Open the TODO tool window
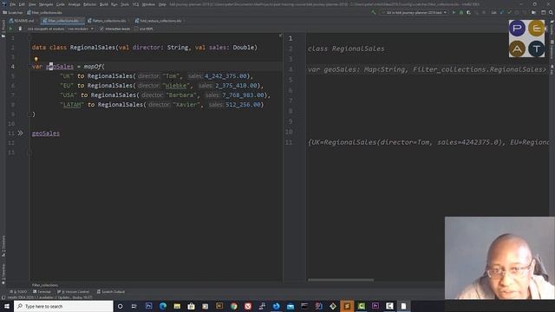Viewport: 555px width, 312px height. point(18,292)
